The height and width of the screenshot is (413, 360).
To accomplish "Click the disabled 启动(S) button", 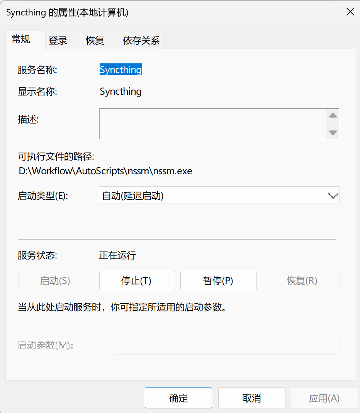I will [x=55, y=280].
